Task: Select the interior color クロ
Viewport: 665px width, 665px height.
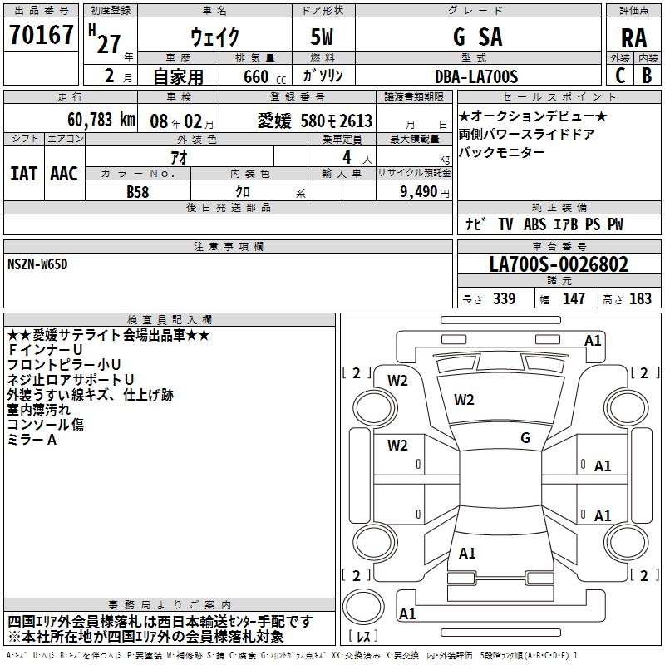Action: 243,192
